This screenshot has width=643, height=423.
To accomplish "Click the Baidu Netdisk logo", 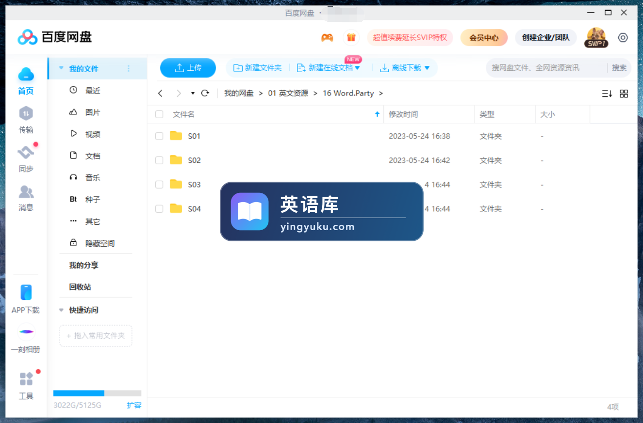I will 54,37.
